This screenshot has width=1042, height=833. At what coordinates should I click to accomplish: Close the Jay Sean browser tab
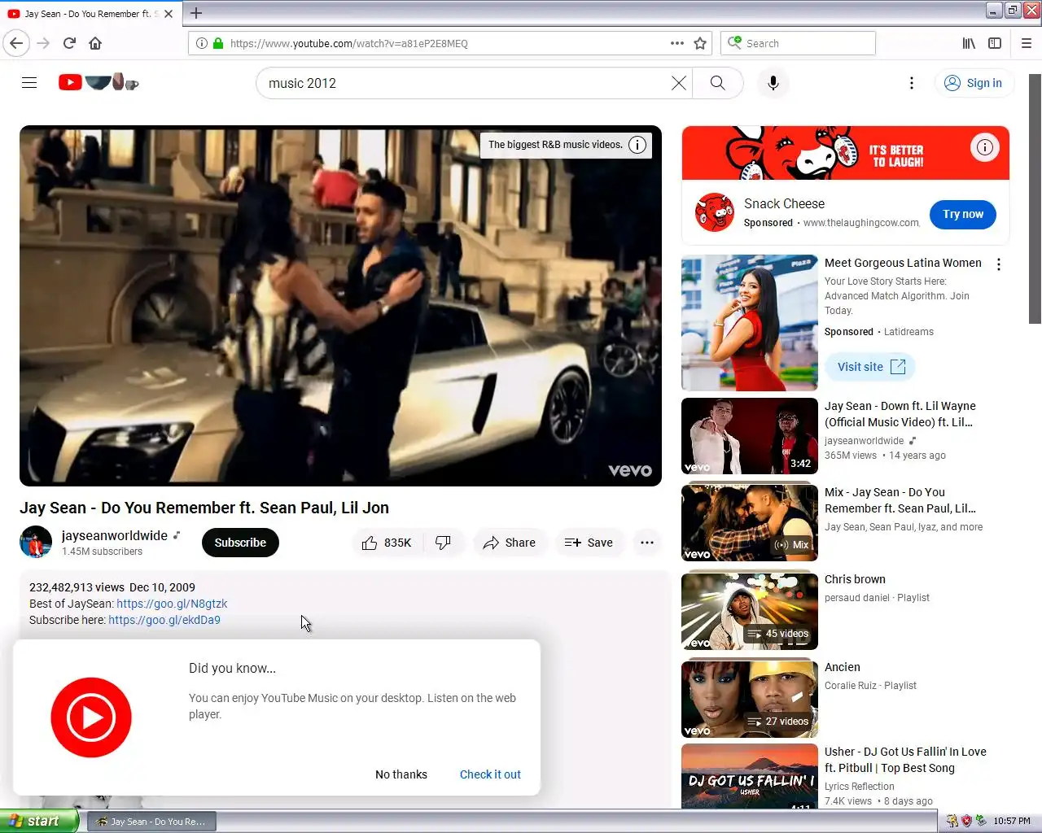click(x=169, y=14)
